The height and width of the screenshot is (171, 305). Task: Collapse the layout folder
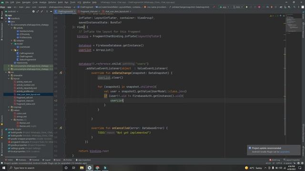pos(9,78)
